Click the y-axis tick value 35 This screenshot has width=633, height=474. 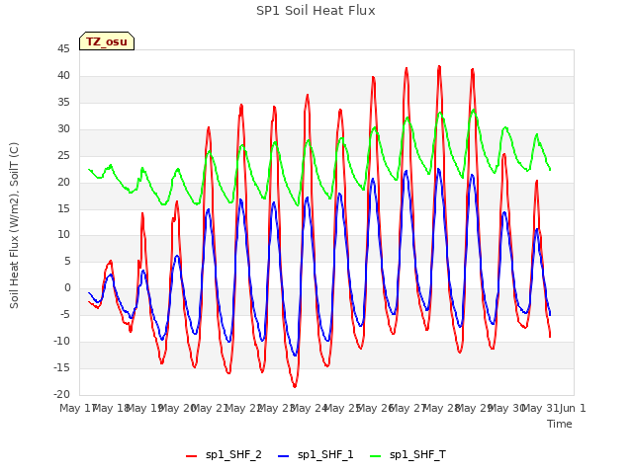[63, 103]
